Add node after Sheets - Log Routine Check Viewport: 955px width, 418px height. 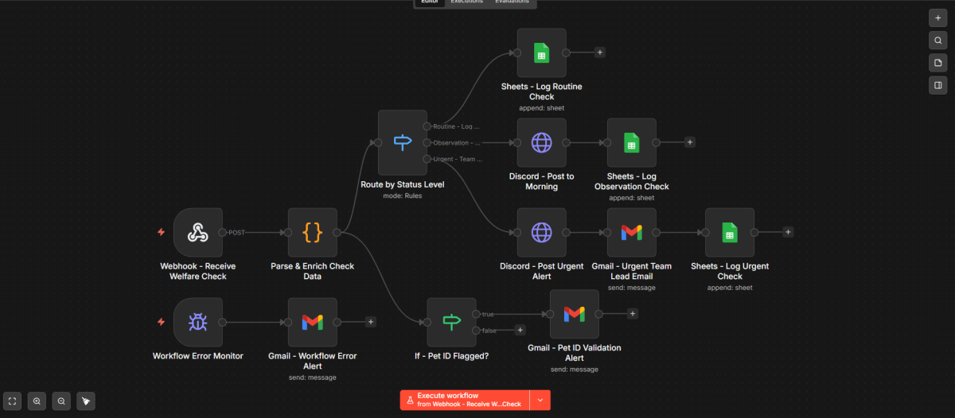[x=600, y=52]
